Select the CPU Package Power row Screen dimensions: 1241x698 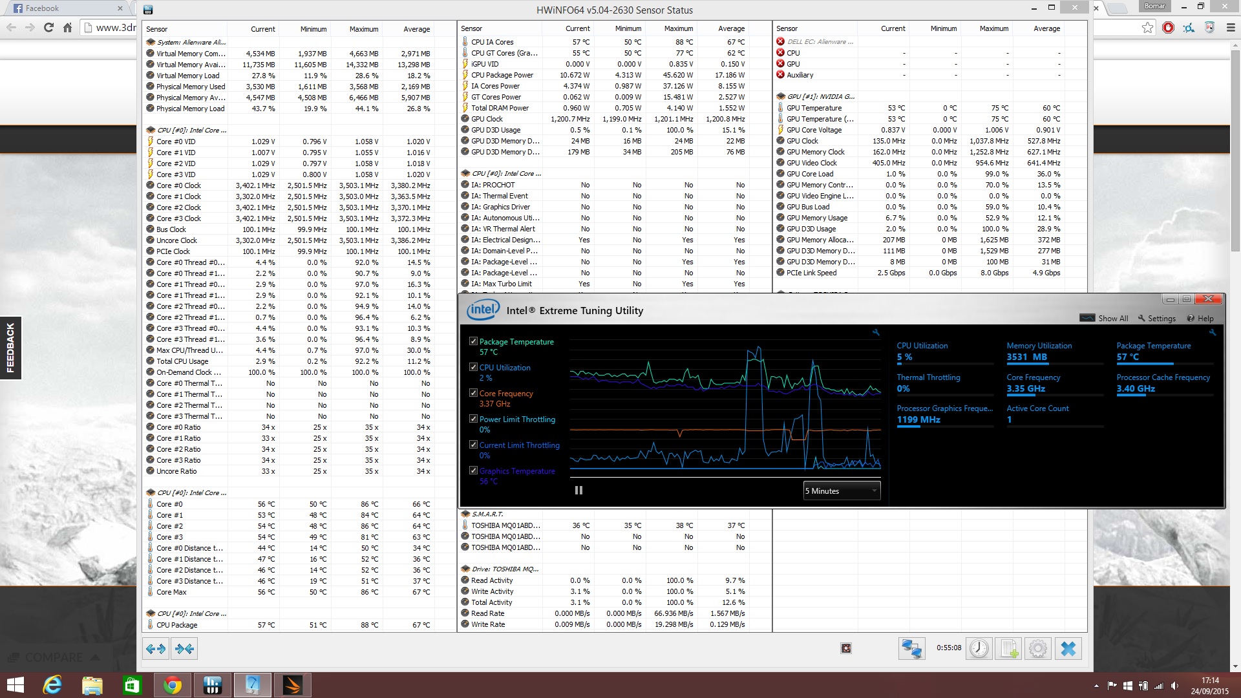pyautogui.click(x=604, y=75)
